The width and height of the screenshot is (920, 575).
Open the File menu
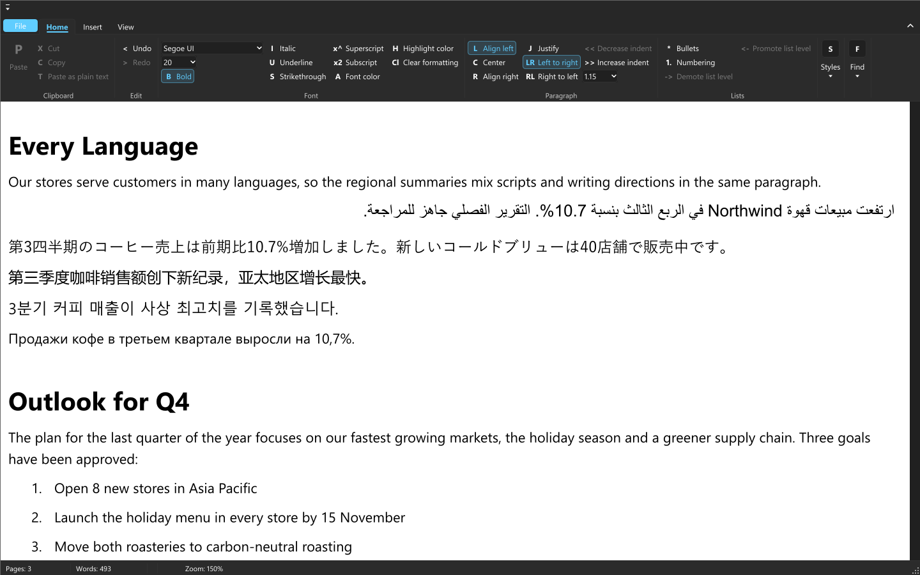[20, 26]
